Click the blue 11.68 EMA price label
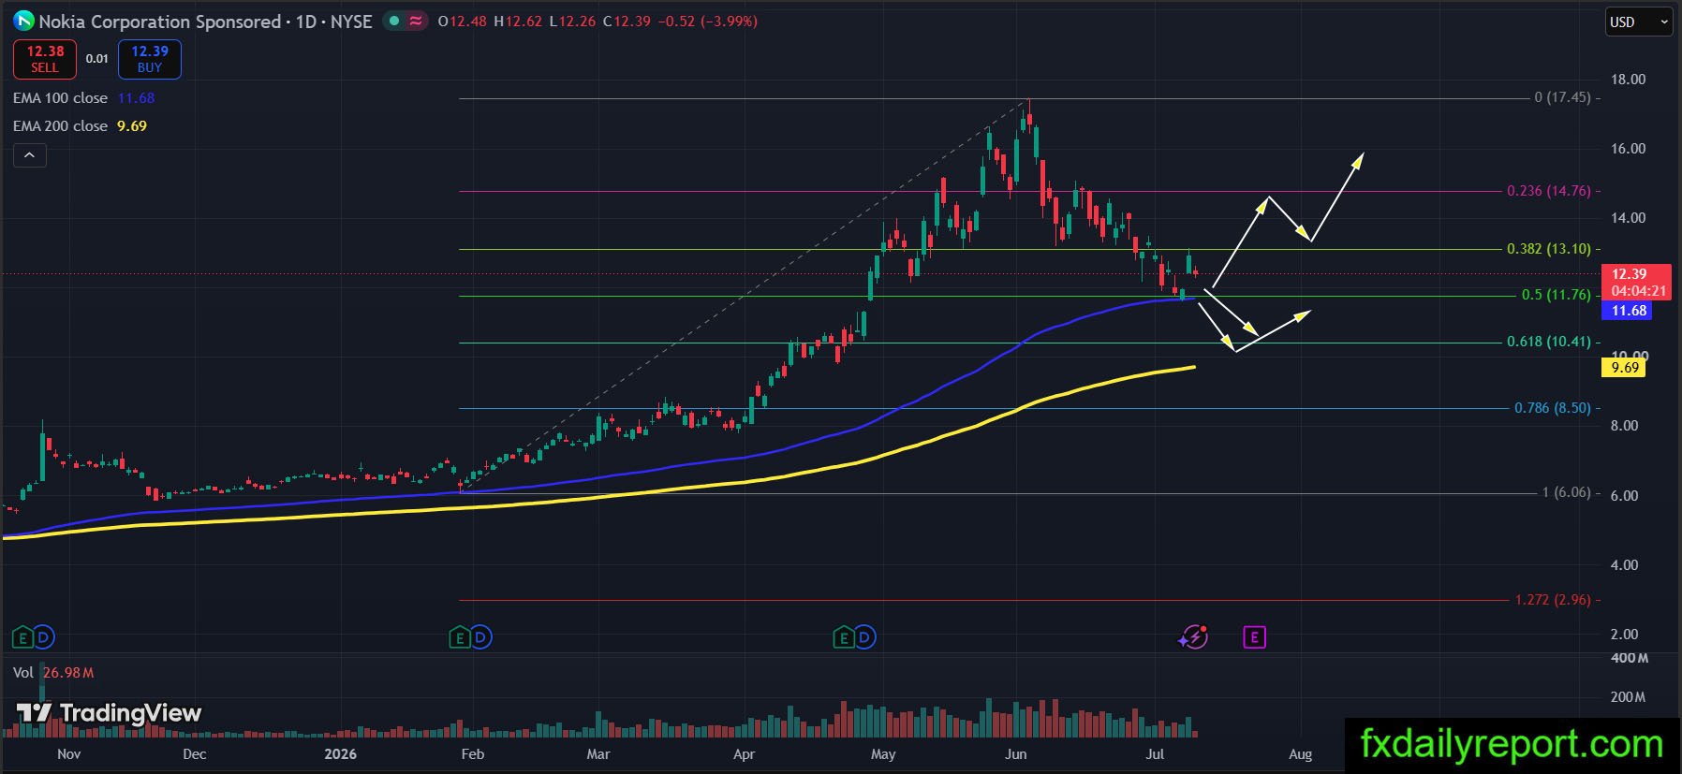The image size is (1682, 774). 1629,311
